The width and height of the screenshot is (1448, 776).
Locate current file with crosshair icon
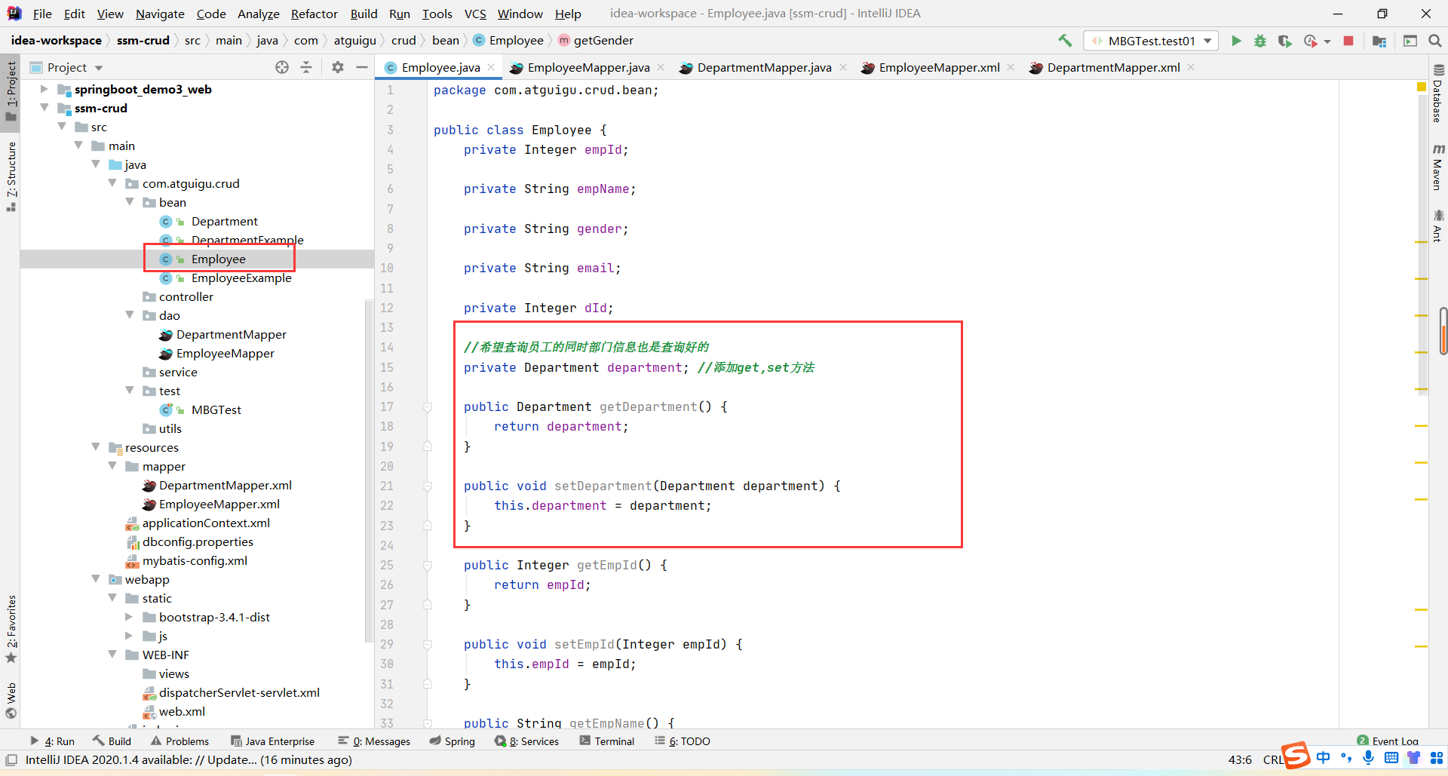282,67
